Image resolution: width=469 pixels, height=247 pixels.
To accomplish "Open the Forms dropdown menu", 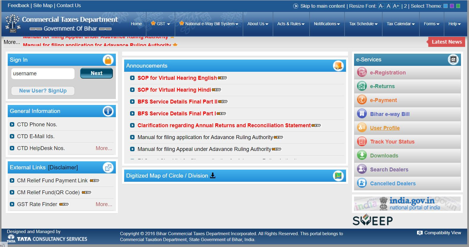I will pos(431,24).
